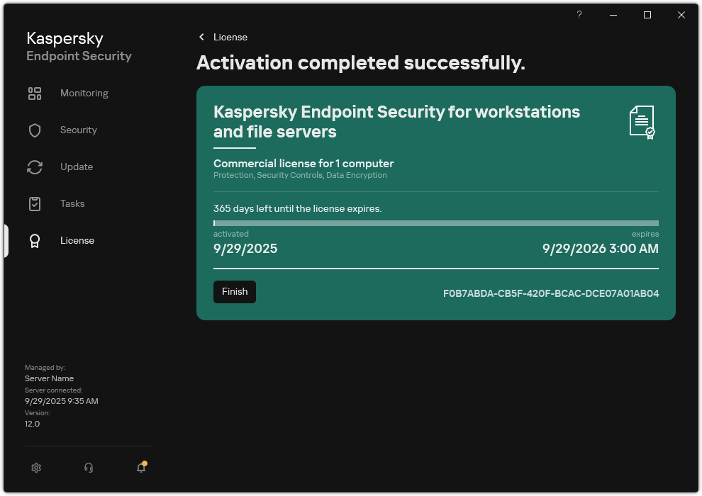Click the License key icon in sidebar

(x=35, y=240)
